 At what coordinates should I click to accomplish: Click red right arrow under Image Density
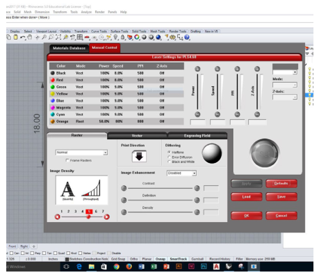point(106,217)
